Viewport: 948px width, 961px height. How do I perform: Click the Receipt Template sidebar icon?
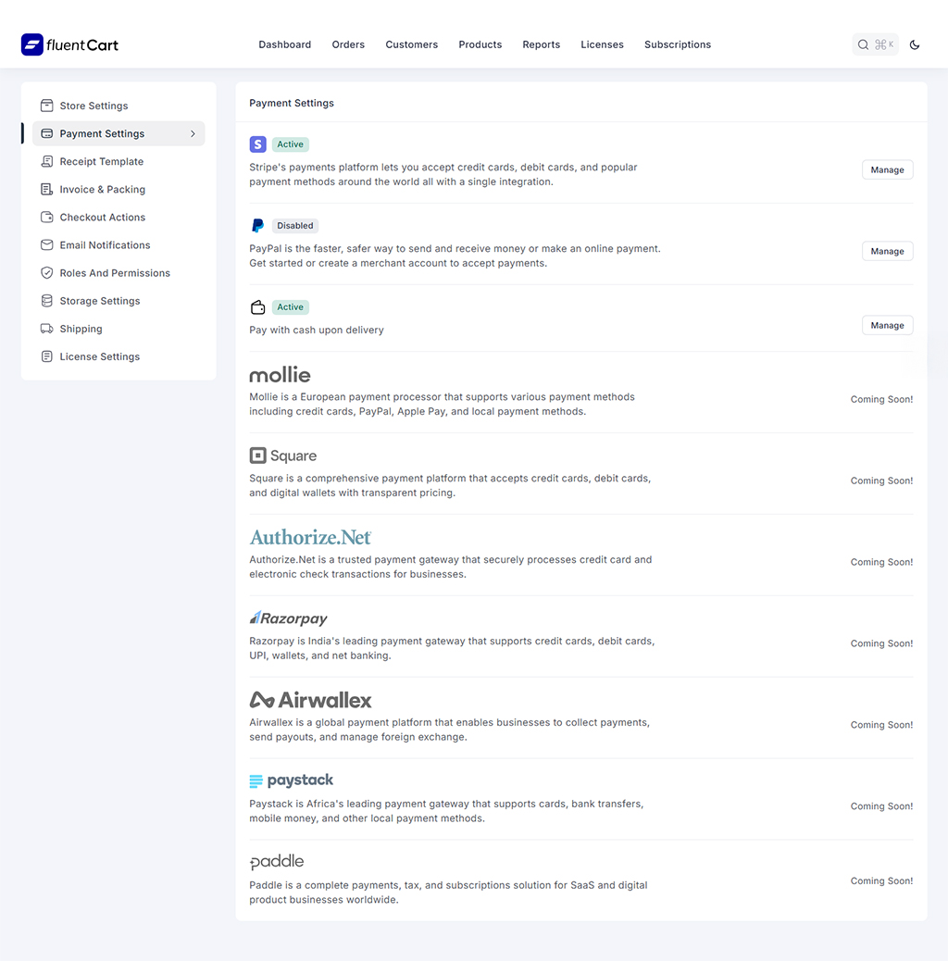[x=46, y=161]
